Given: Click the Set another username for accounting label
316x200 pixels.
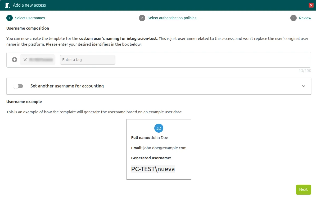Looking at the screenshot, I should click(67, 86).
